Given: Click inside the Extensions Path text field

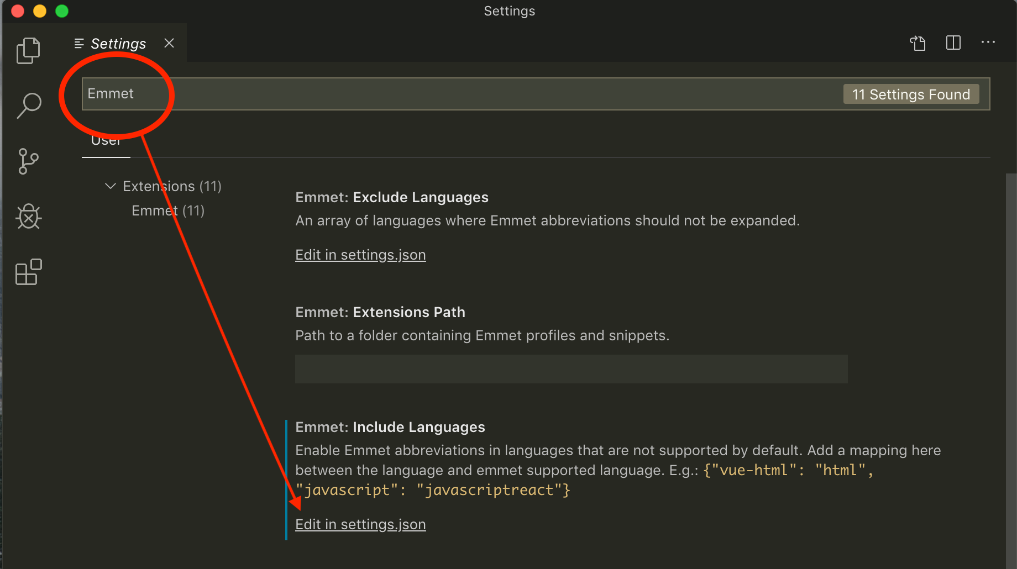Looking at the screenshot, I should click(x=570, y=368).
